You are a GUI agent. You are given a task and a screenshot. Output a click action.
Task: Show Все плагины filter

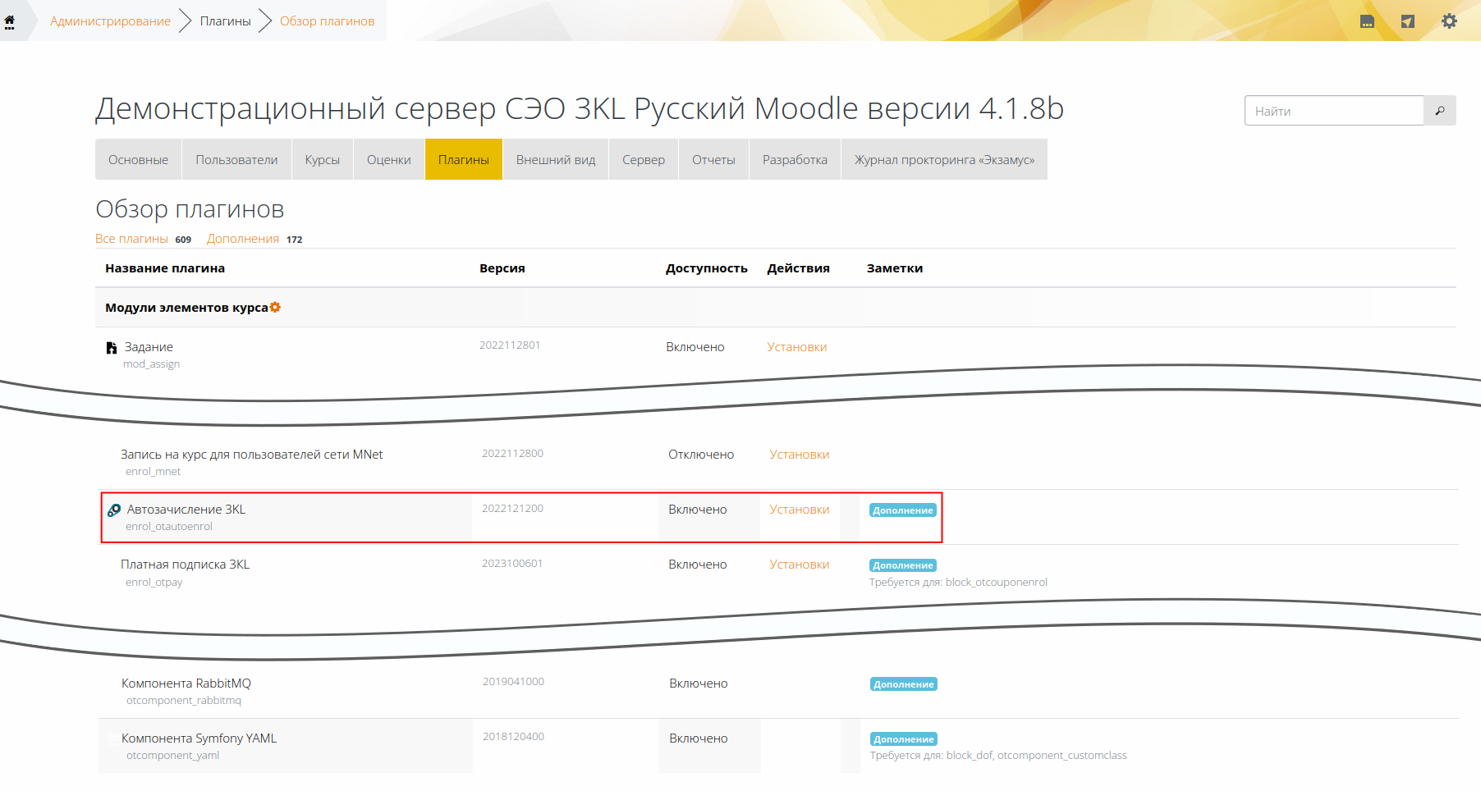pyautogui.click(x=131, y=239)
